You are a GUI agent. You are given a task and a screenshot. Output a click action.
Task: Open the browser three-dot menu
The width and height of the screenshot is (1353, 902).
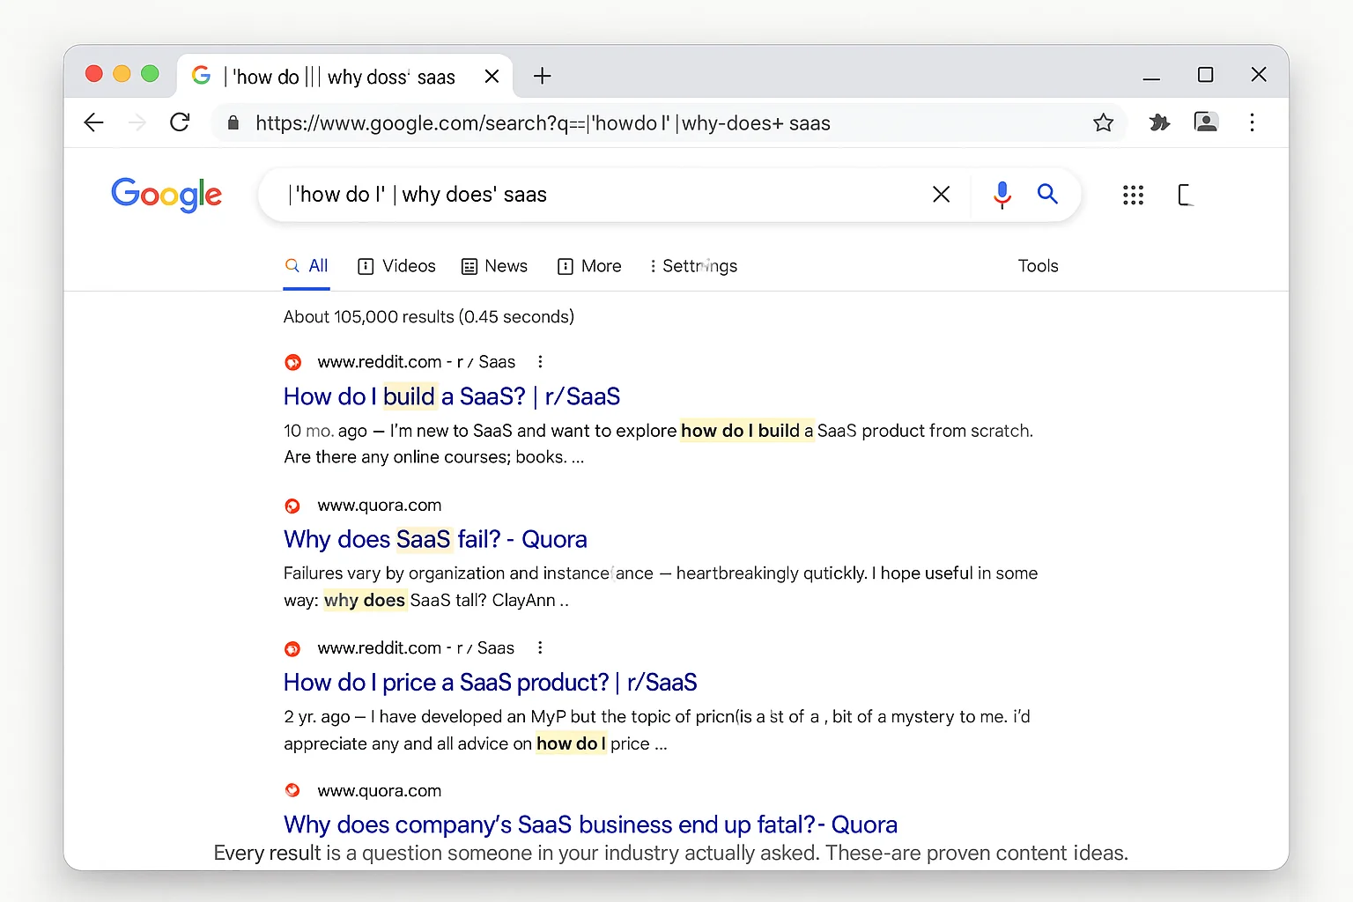click(x=1253, y=122)
